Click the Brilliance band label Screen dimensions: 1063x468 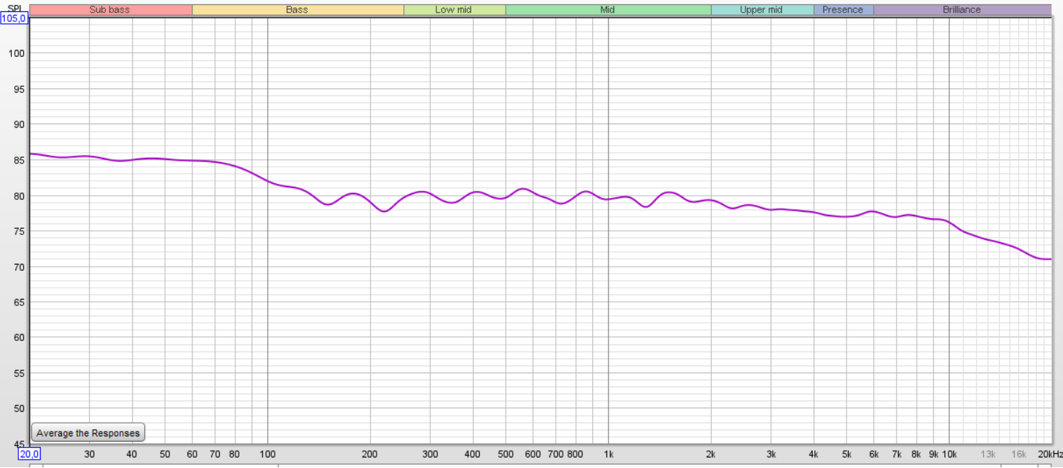coord(962,10)
